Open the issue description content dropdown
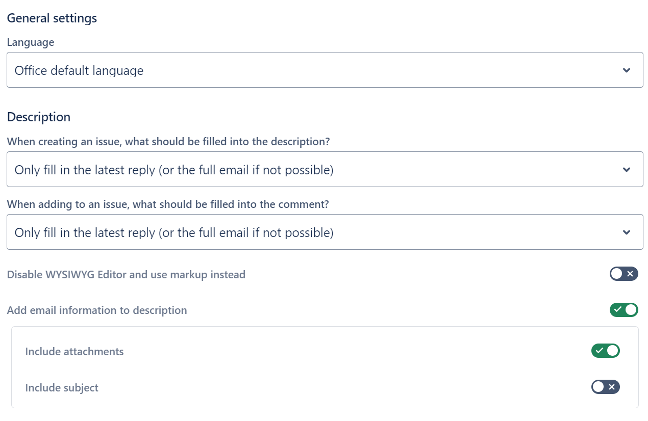648x421 pixels. tap(325, 169)
